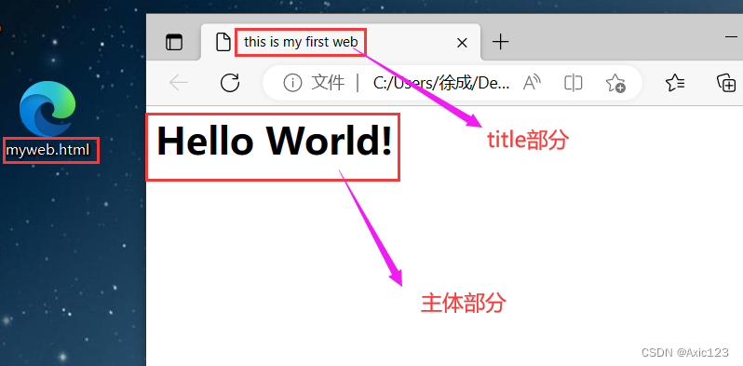Open the Collections icon

point(726,83)
